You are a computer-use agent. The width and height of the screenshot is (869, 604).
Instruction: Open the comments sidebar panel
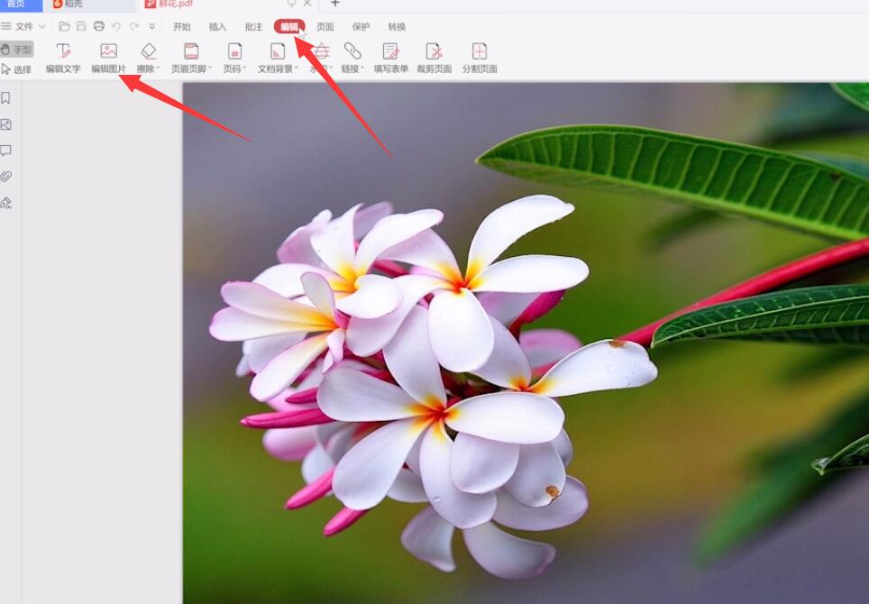[6, 151]
